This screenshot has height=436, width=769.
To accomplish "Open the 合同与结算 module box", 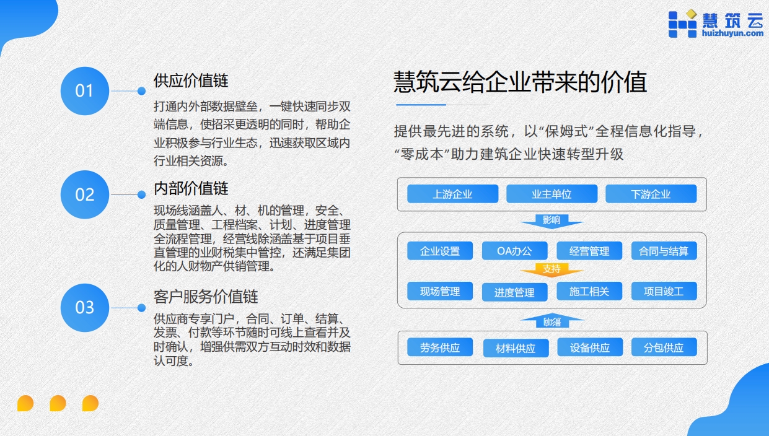I will click(x=664, y=251).
